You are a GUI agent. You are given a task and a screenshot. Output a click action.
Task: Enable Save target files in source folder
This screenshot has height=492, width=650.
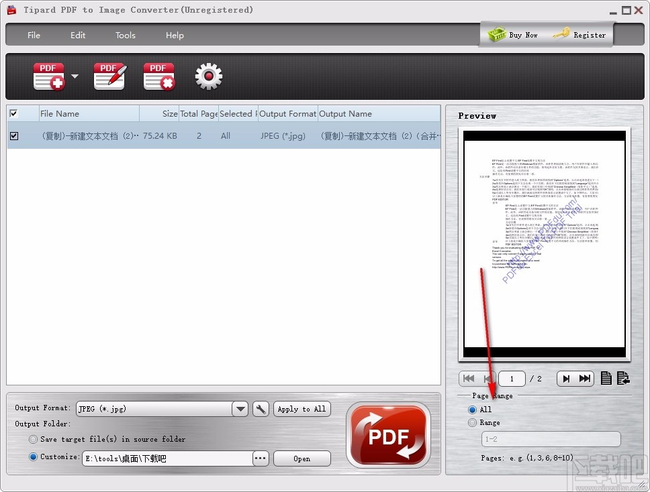point(33,439)
